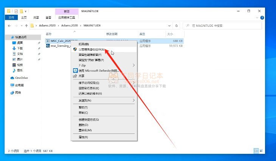Screen dimensions: 276x161
Task: Click the search magnifier icon
Action: click(x=188, y=26)
